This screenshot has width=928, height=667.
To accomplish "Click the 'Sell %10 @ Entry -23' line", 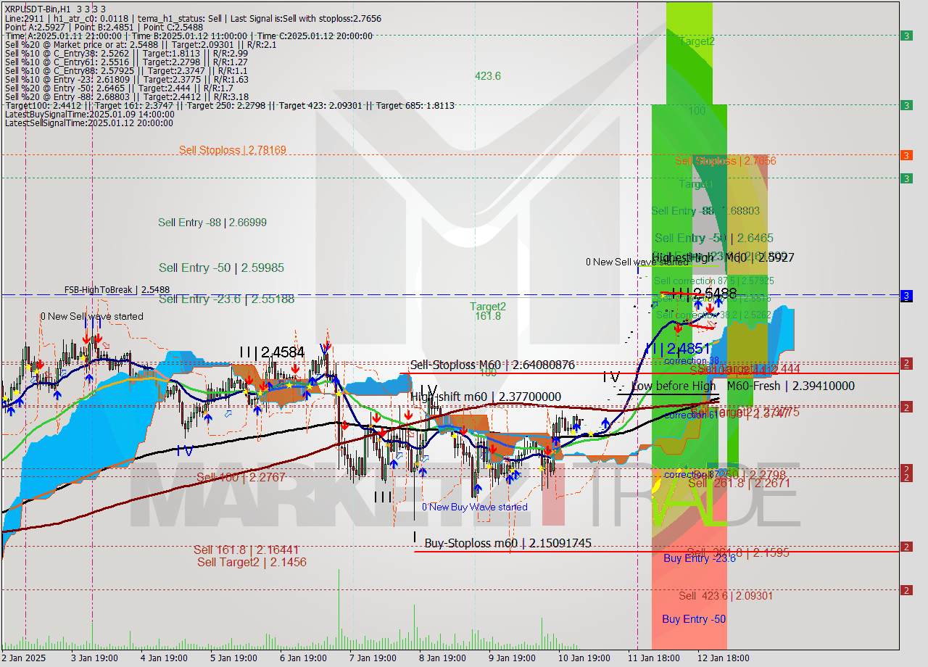I will click(x=126, y=79).
